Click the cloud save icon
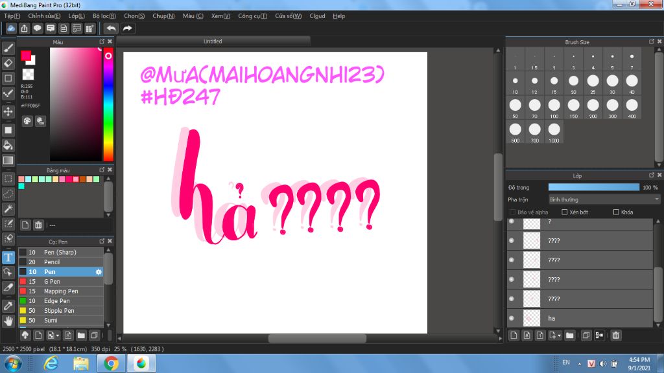 coord(11,28)
